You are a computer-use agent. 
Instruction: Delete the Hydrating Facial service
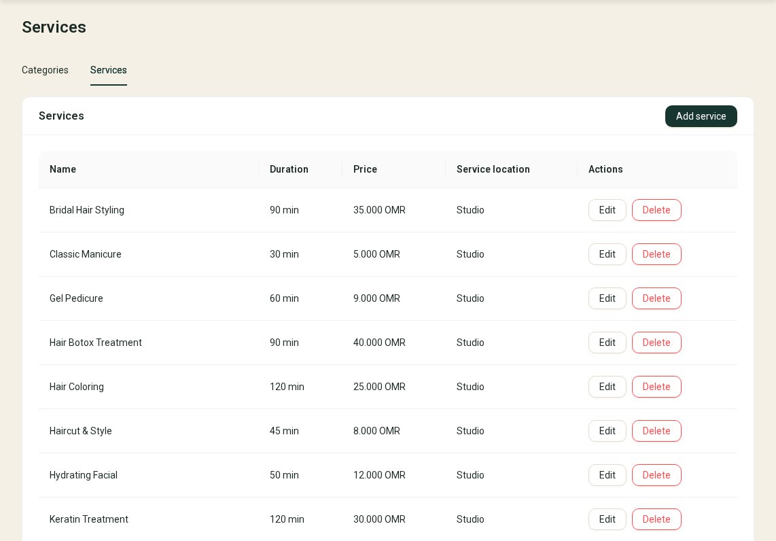click(x=656, y=475)
